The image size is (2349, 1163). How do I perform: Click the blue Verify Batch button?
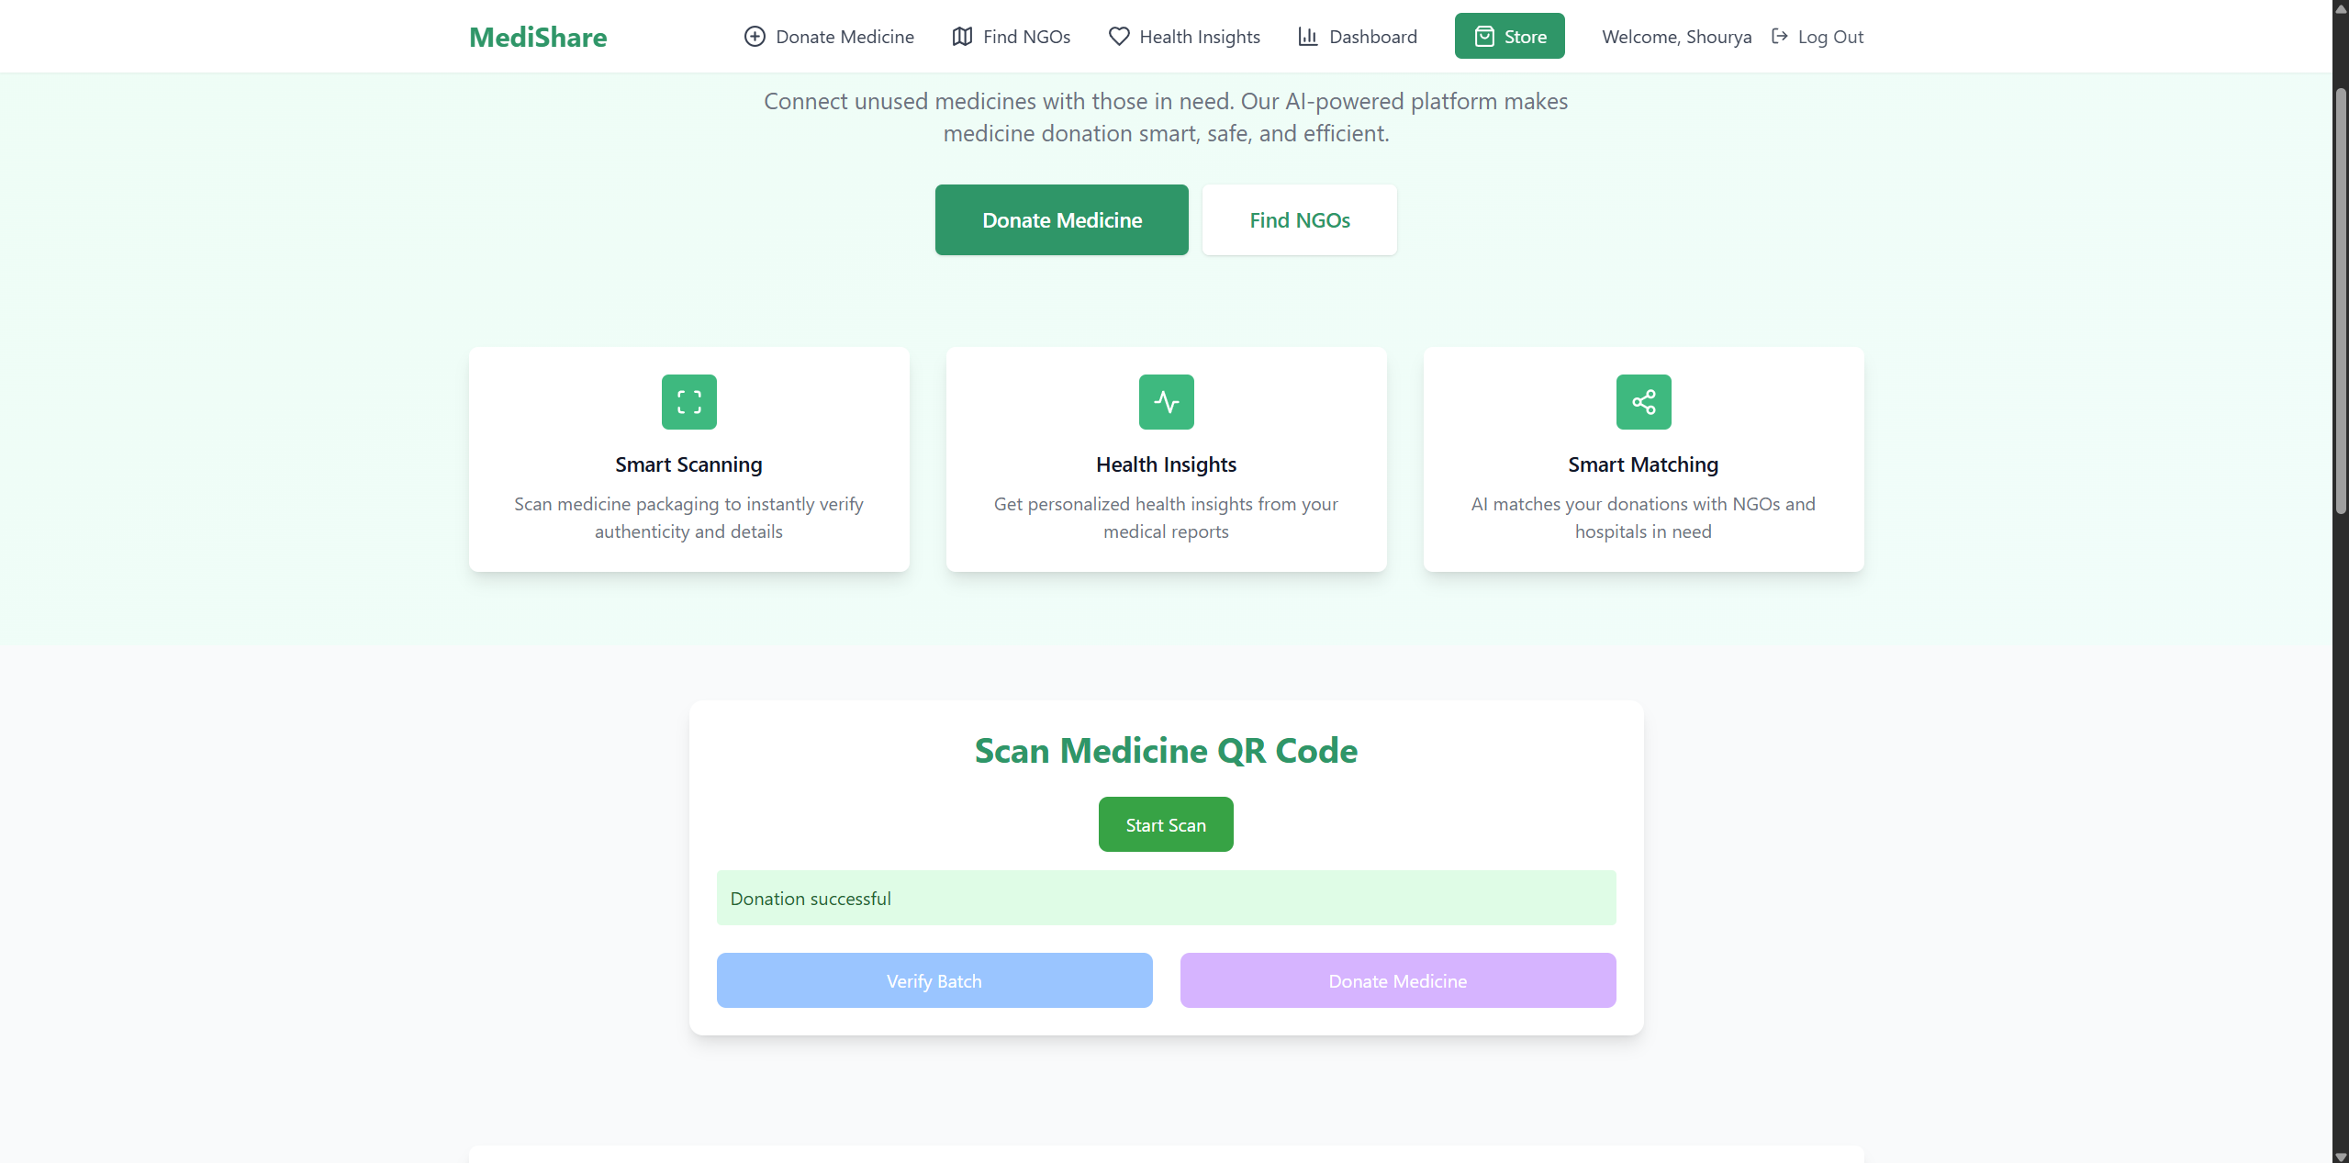(934, 979)
